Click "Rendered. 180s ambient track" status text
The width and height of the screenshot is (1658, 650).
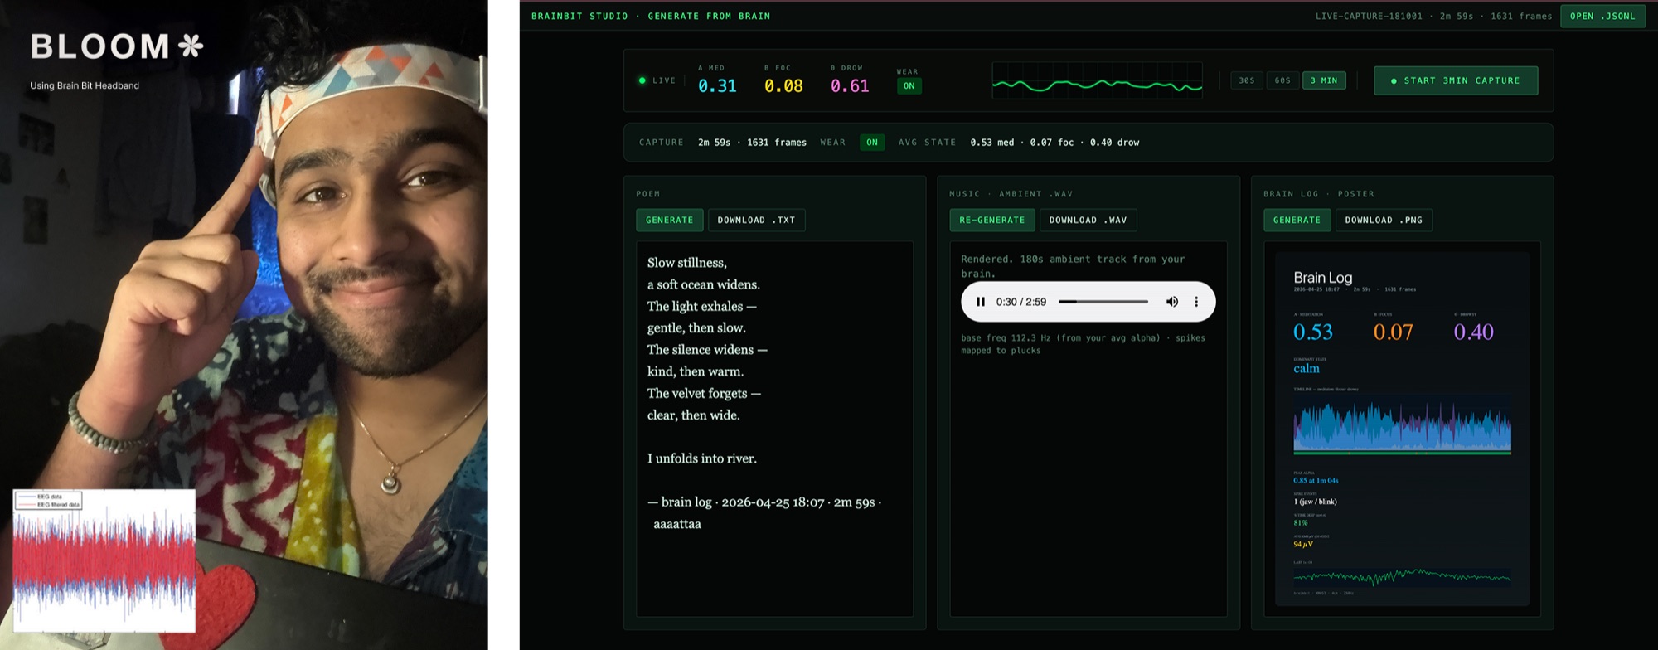tap(1073, 266)
